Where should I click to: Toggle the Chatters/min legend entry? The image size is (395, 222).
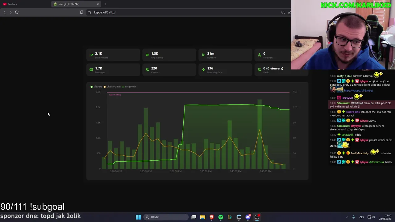(x=112, y=87)
